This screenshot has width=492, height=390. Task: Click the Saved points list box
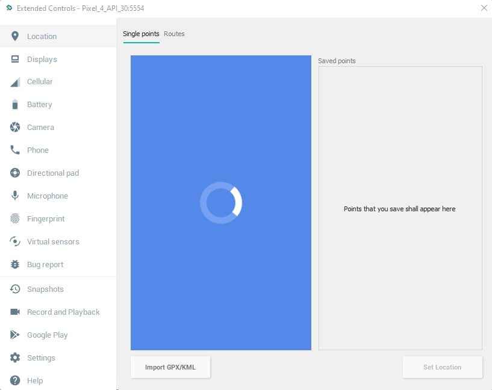(400, 208)
